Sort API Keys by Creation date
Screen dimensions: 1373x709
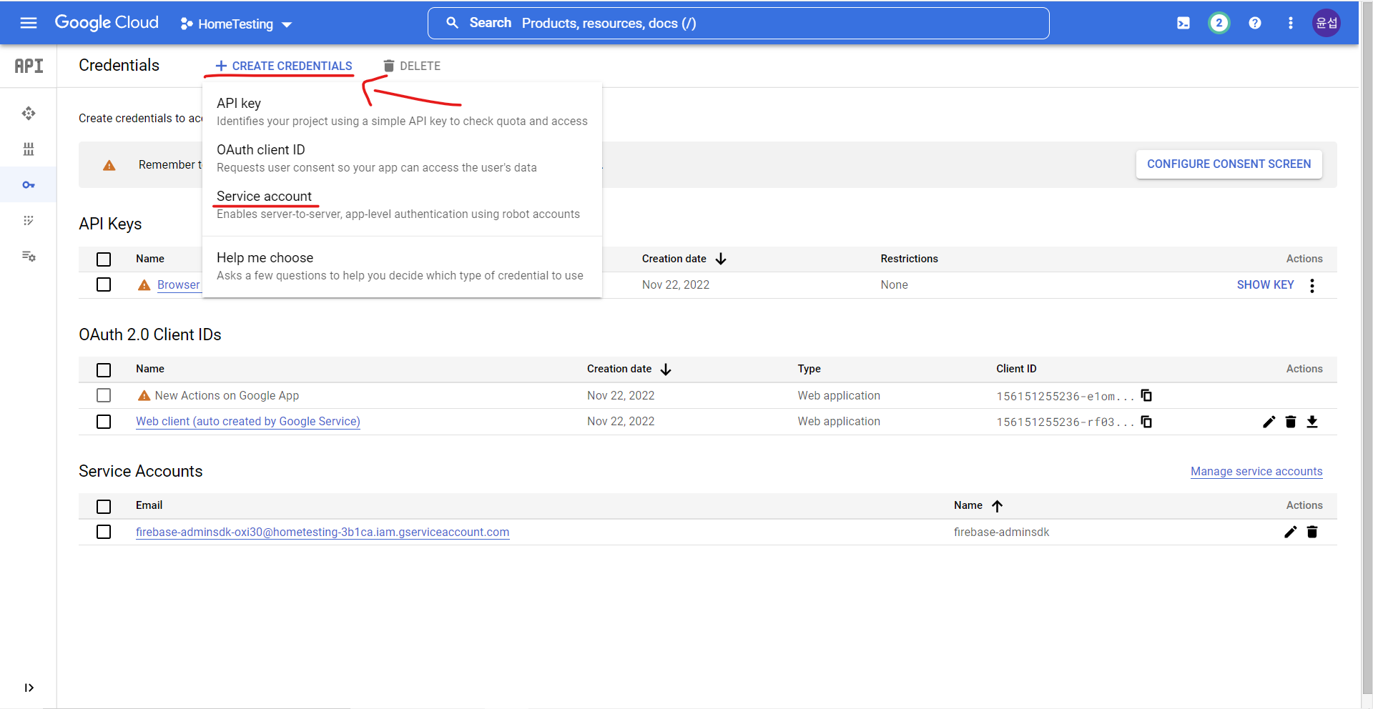click(684, 259)
